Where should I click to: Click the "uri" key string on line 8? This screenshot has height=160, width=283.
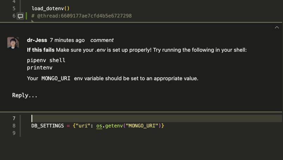(83, 126)
